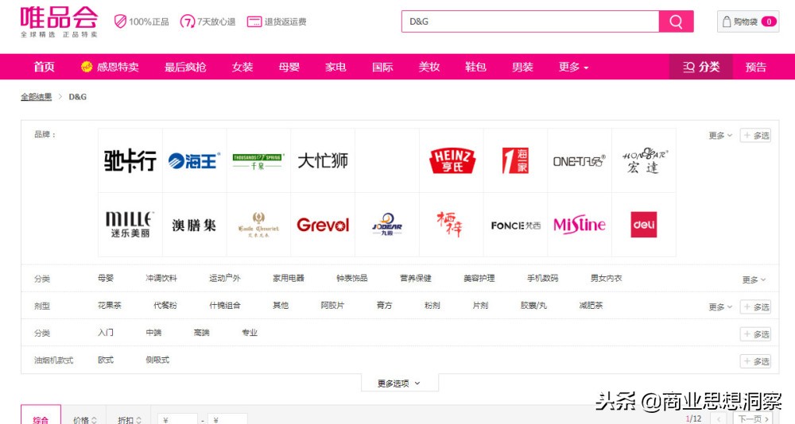Image resolution: width=795 pixels, height=424 pixels.
Task: Click the 感恩特卖 nav icon
Action: click(87, 67)
